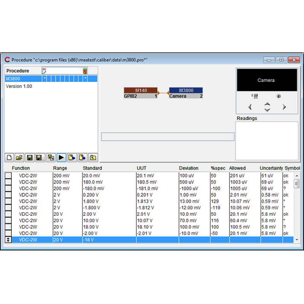This screenshot has width=304, height=304.
Task: Click the Standard column header
Action: (x=92, y=168)
